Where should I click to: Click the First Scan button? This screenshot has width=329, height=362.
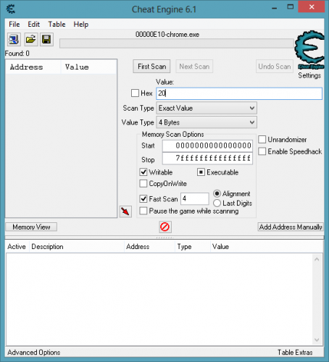pyautogui.click(x=151, y=67)
